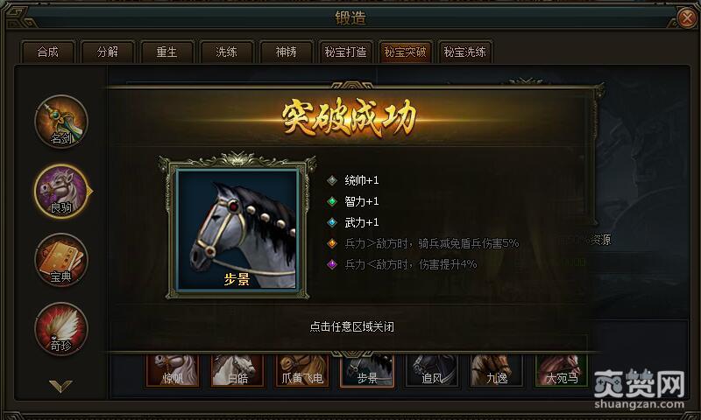Open the 宝典 book category icon
Image resolution: width=701 pixels, height=420 pixels.
(x=61, y=260)
